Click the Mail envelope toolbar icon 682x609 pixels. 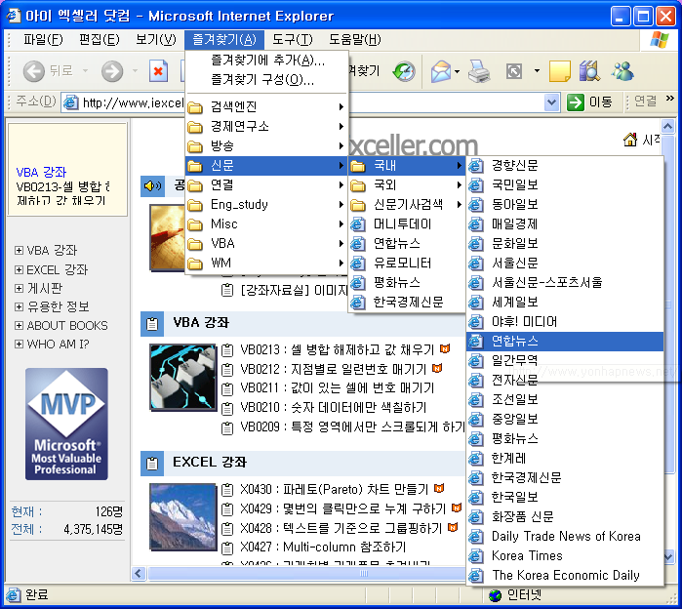pyautogui.click(x=441, y=71)
